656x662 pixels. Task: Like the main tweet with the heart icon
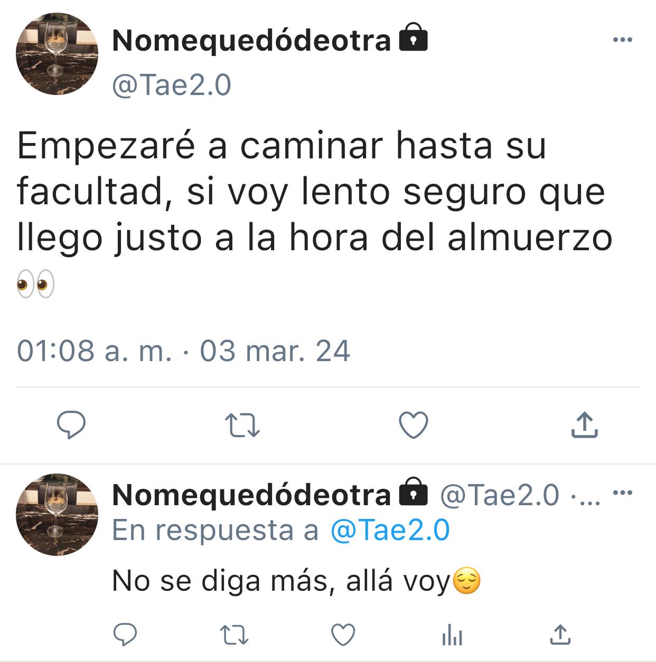413,425
